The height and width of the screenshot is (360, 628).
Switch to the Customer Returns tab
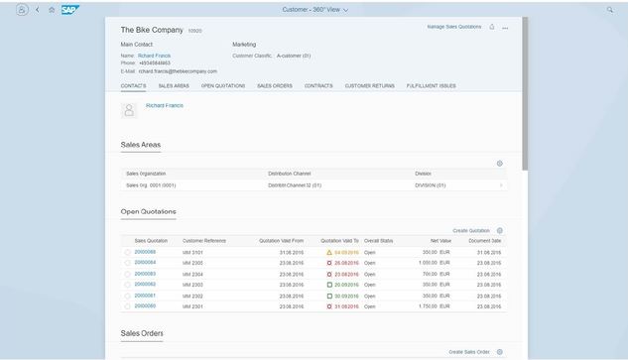370,85
